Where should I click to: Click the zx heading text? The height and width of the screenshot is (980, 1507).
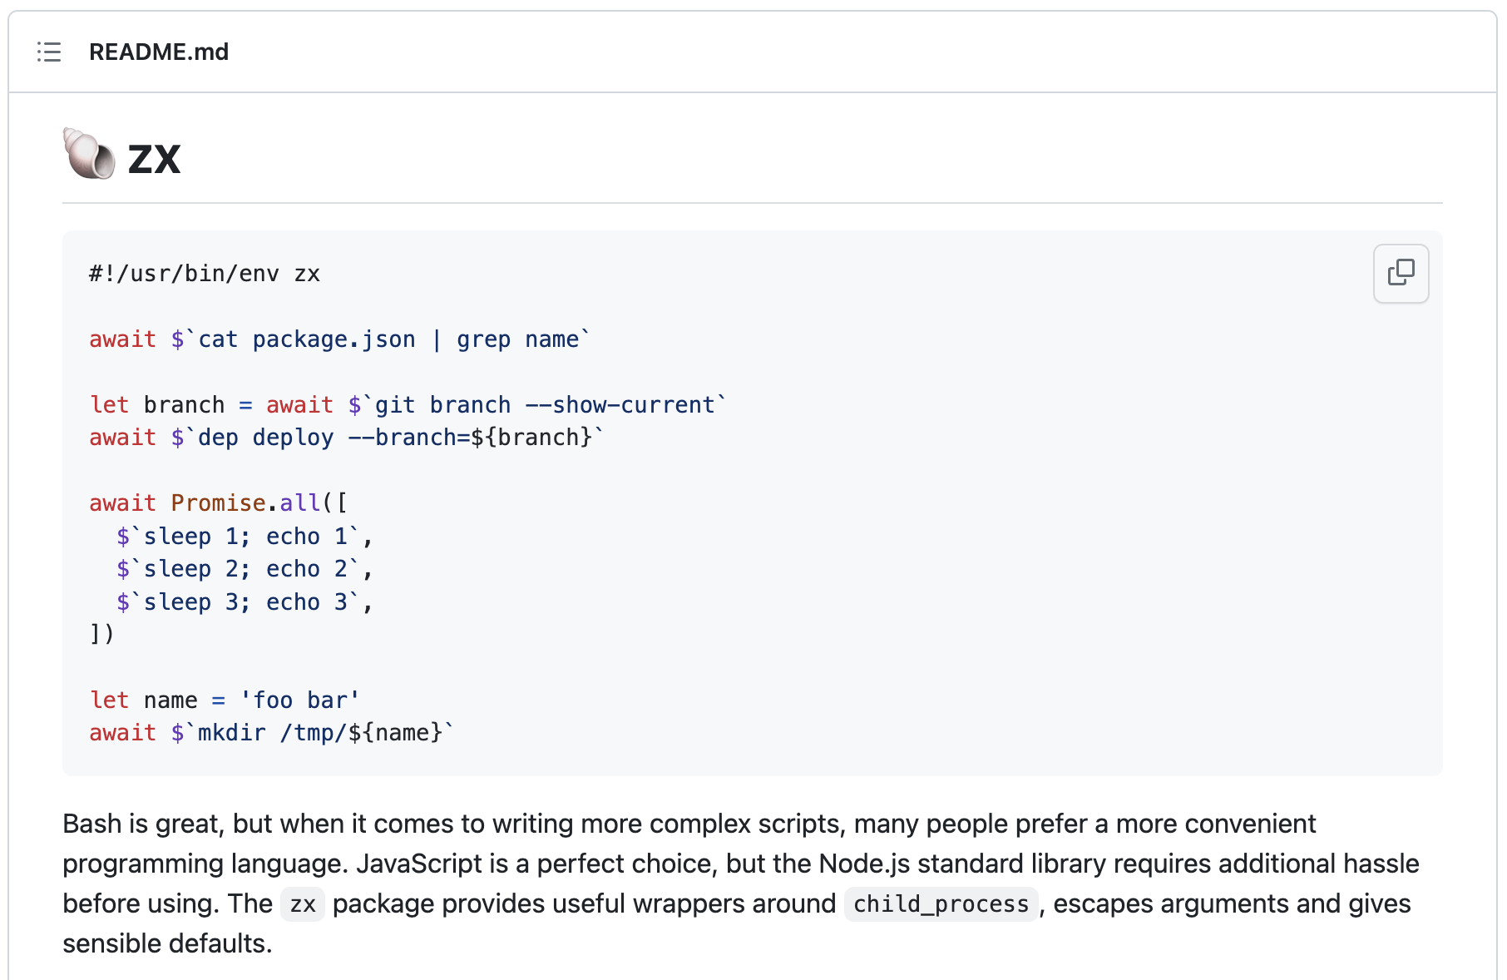coord(155,159)
